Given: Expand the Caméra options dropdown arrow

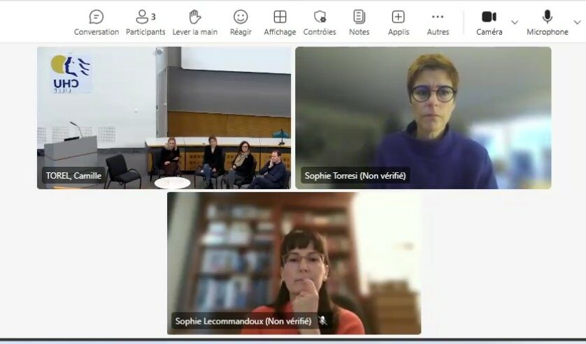Looking at the screenshot, I should [x=515, y=22].
